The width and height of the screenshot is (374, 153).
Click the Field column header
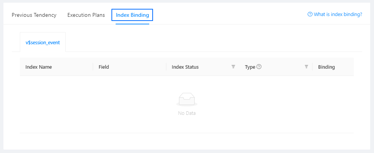pyautogui.click(x=104, y=67)
